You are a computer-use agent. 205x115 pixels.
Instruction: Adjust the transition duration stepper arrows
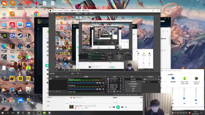click(159, 82)
